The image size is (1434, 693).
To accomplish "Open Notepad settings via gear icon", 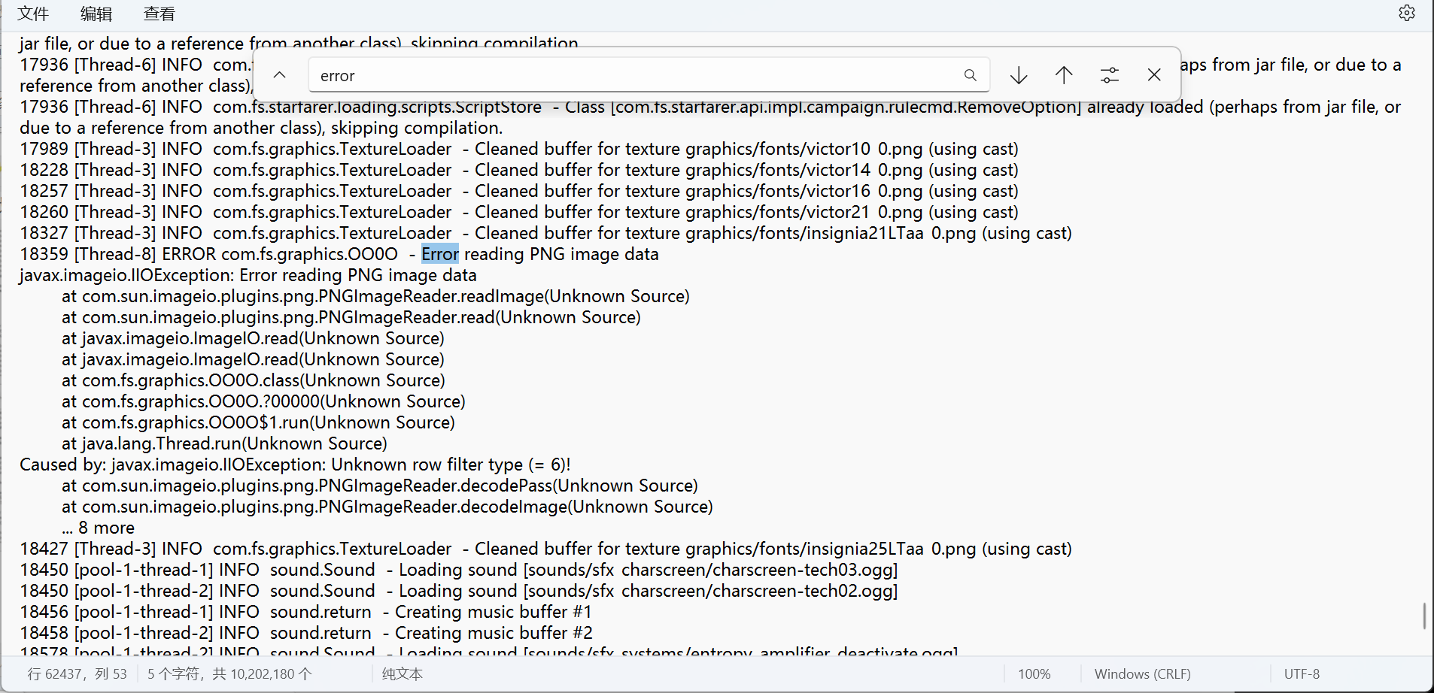I will 1406,14.
